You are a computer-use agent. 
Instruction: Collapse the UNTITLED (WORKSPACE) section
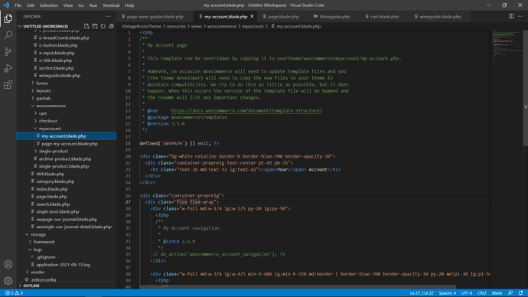click(45, 26)
